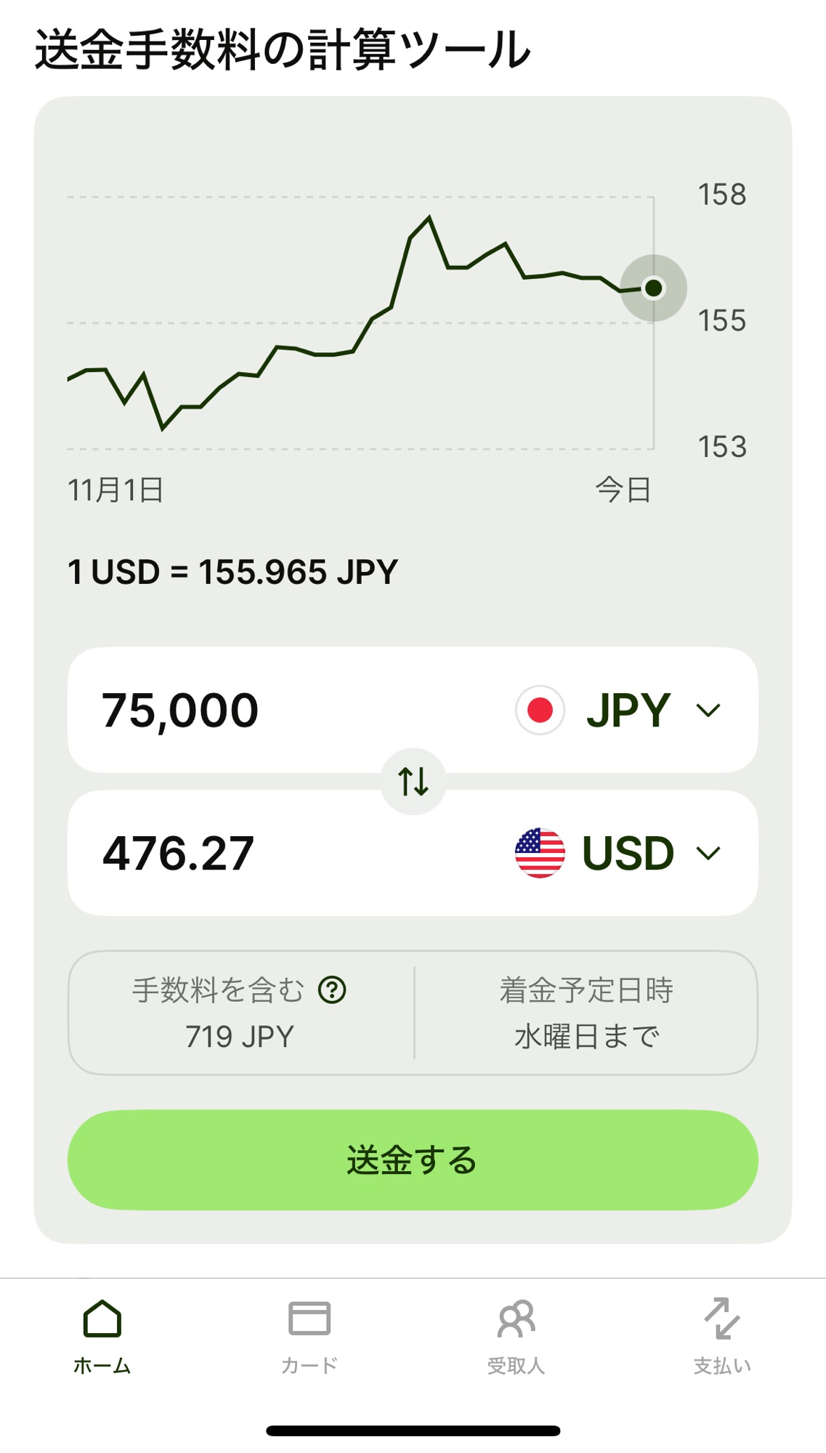Tap the Japan flag icon

click(x=540, y=710)
